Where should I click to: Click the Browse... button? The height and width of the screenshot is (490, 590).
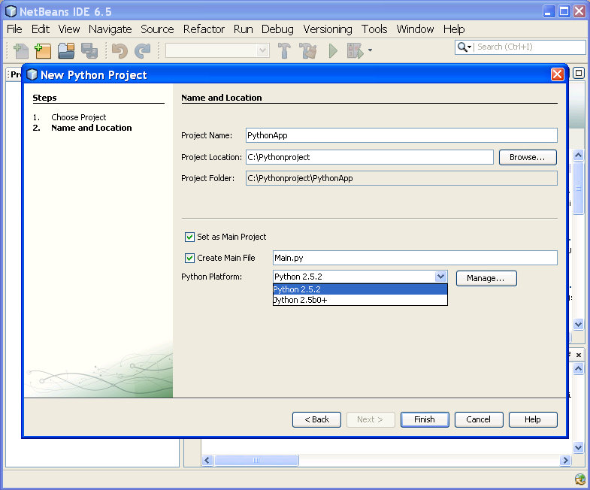coord(528,157)
